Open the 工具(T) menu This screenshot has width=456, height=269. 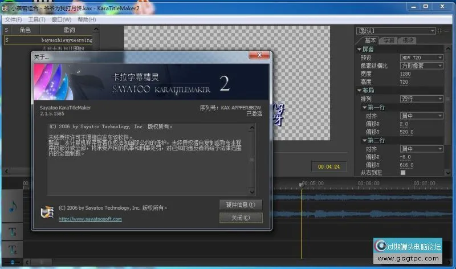36,19
